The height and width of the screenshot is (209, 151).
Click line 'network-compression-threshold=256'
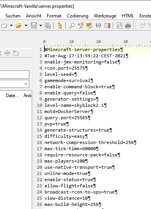coord(90,142)
